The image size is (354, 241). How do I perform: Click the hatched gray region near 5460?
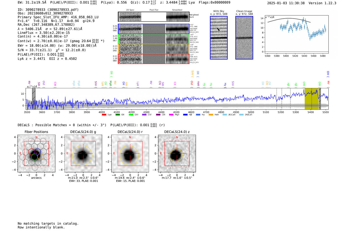tap(320, 99)
